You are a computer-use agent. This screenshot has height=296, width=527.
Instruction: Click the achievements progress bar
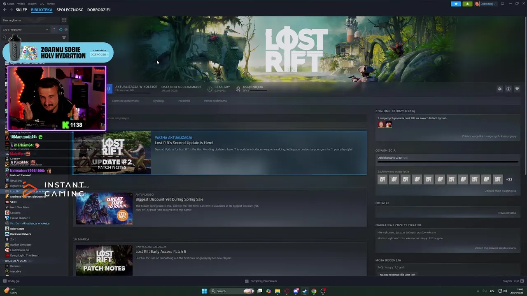click(x=448, y=162)
